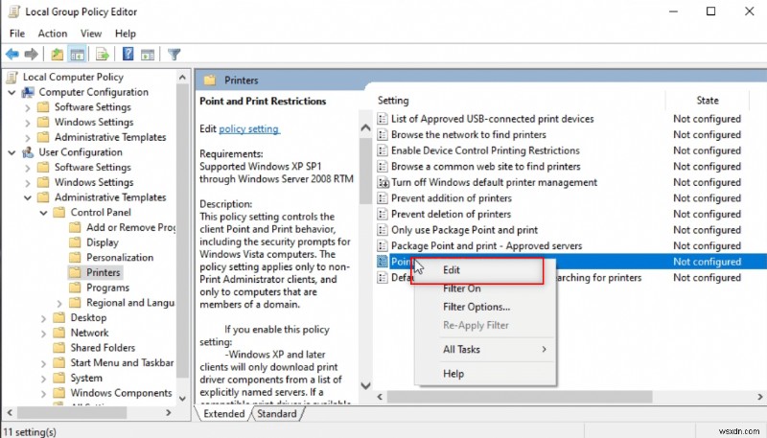Open All Tasks submenu in context menu
This screenshot has width=767, height=438.
point(484,350)
